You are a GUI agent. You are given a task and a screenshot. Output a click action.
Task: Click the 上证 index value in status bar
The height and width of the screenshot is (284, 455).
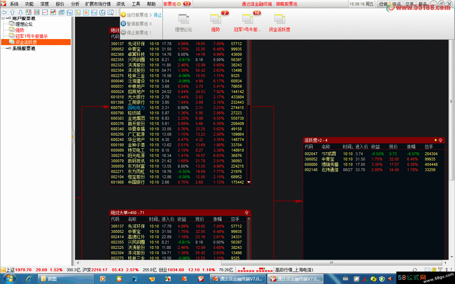click(x=23, y=270)
